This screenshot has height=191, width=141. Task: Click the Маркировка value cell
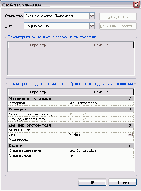101,140
